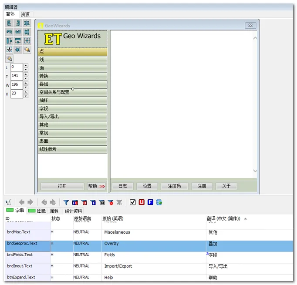Viewport: 297px width, 285px height.
Task: Click the blue F filter funnel icon
Action: (x=93, y=202)
